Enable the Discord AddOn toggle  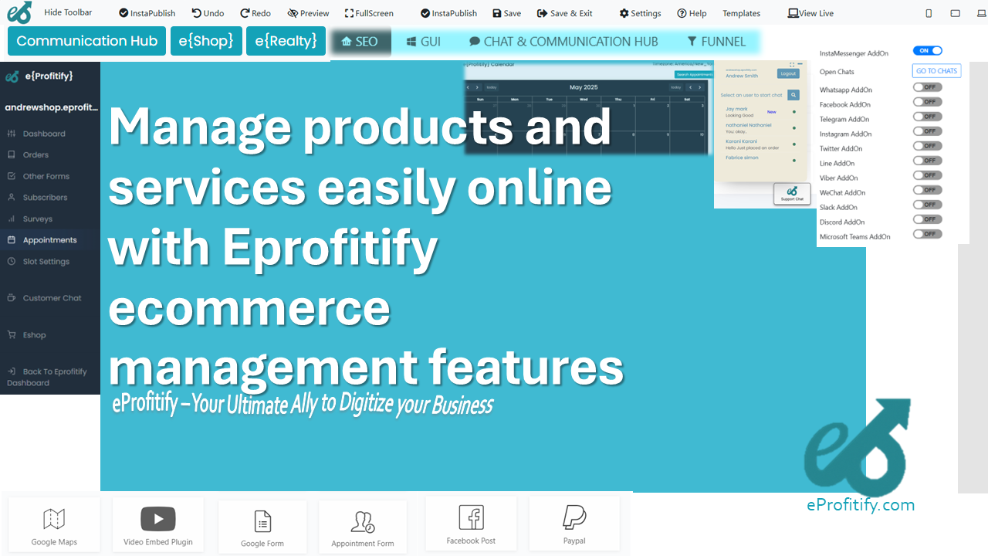(x=927, y=219)
